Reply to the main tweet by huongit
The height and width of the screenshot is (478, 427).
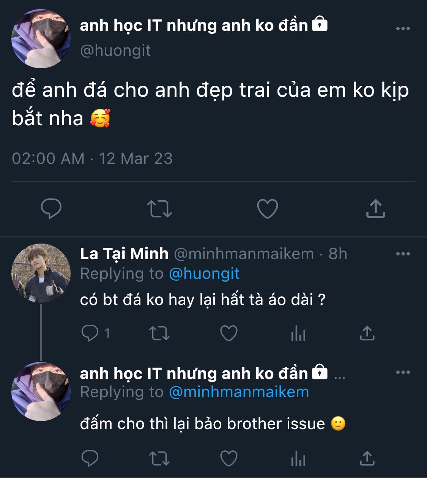pos(51,208)
